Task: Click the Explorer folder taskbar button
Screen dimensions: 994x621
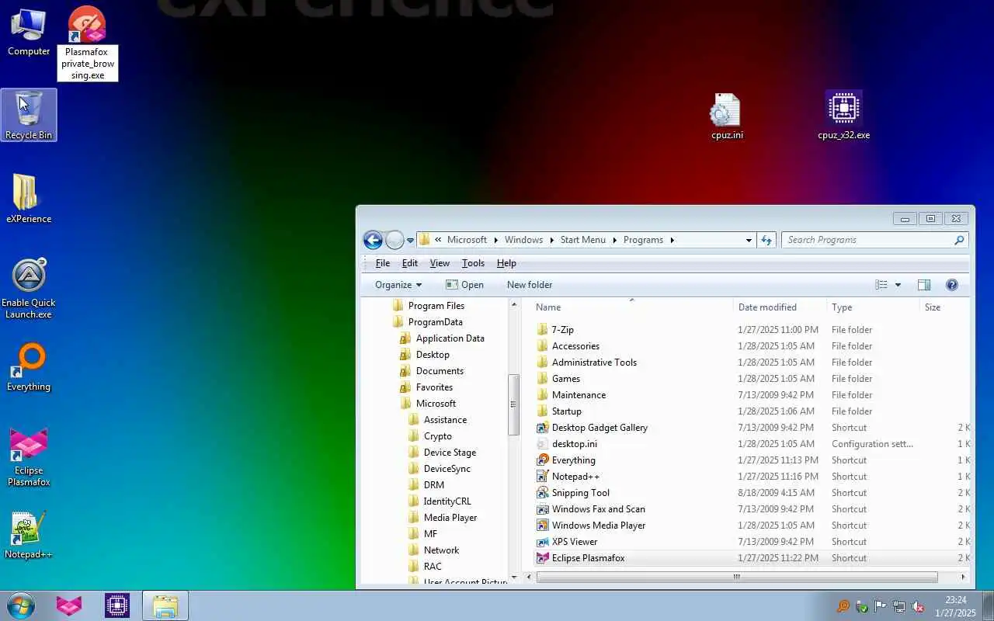Action: 165,605
